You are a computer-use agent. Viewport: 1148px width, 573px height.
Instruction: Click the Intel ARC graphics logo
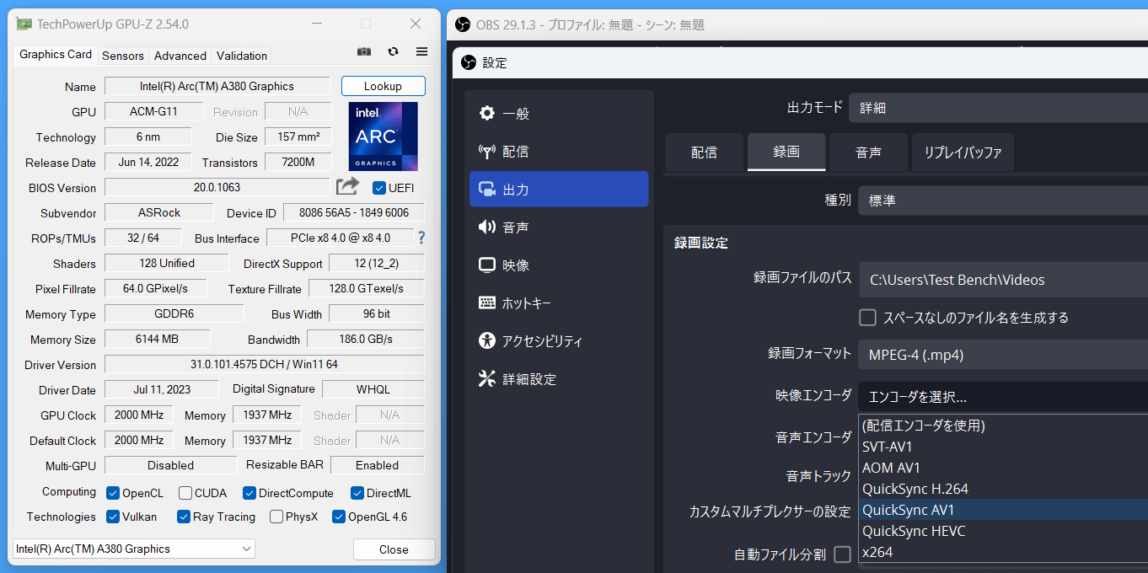click(x=384, y=137)
